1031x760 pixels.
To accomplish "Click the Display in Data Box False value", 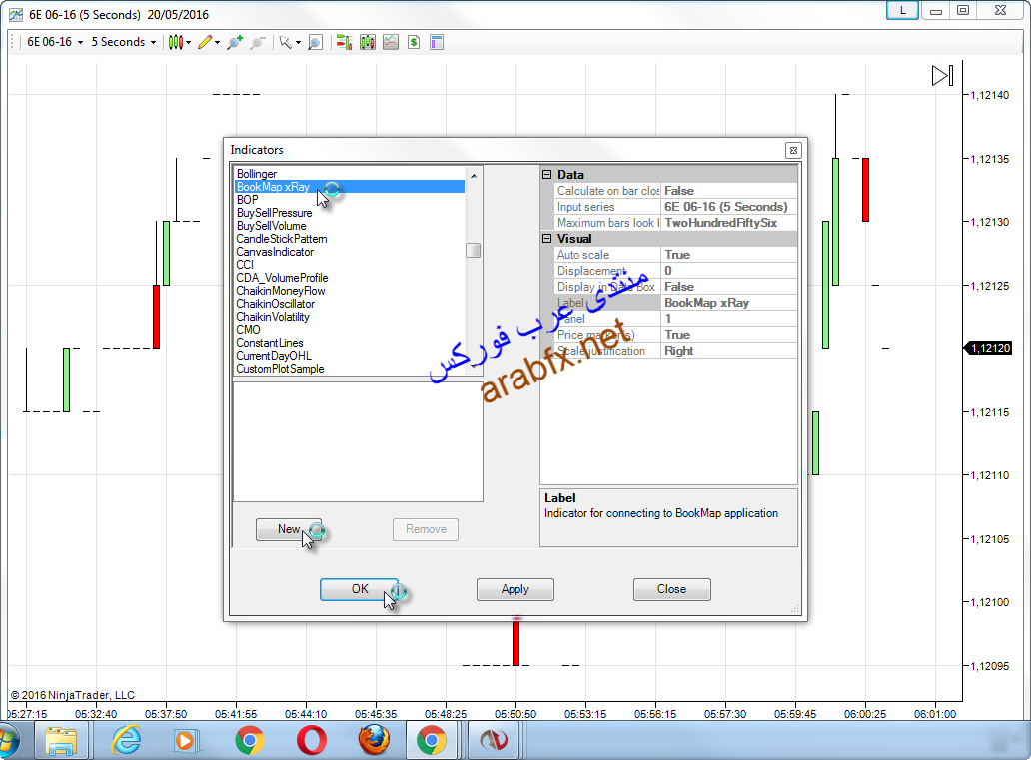I will tap(729, 287).
